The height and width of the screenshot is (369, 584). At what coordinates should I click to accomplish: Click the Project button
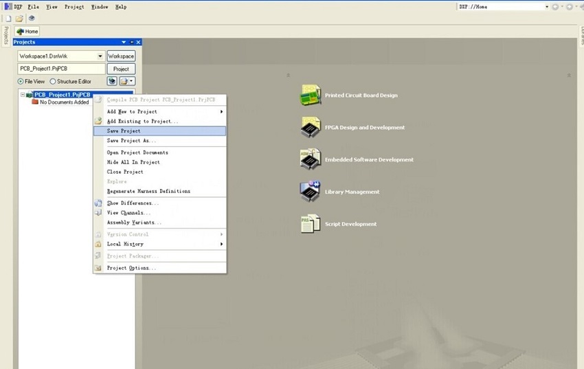point(121,69)
